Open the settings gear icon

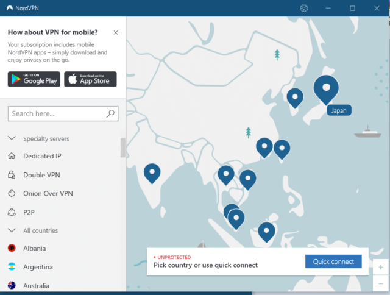click(x=304, y=8)
